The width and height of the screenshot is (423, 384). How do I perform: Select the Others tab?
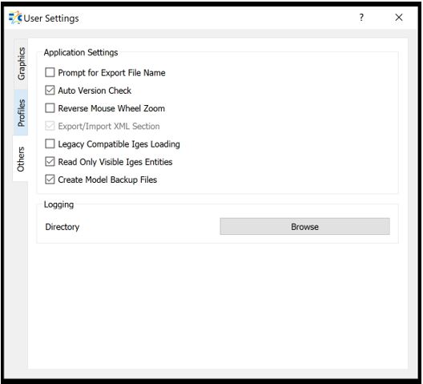(x=21, y=159)
